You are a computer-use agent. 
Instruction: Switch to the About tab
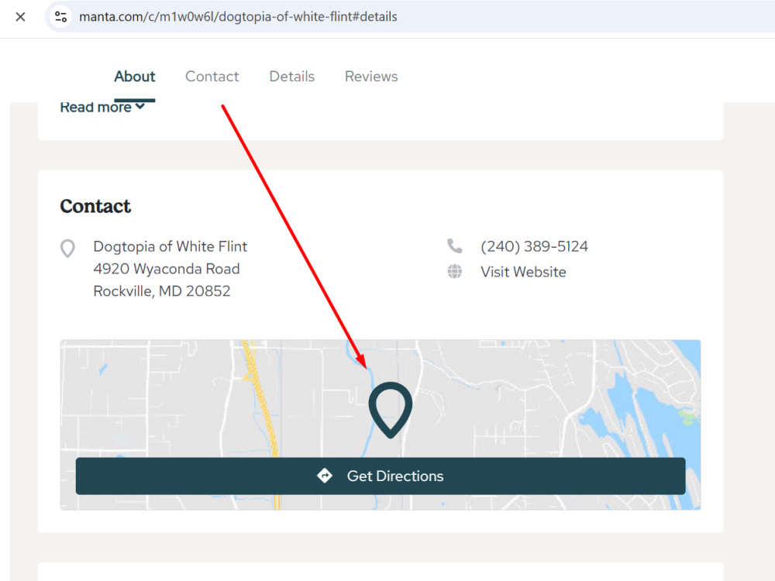click(x=134, y=77)
